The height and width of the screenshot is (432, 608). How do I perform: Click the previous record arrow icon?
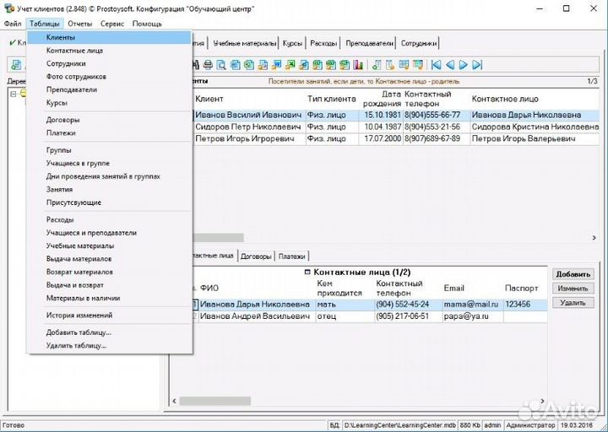coord(450,65)
